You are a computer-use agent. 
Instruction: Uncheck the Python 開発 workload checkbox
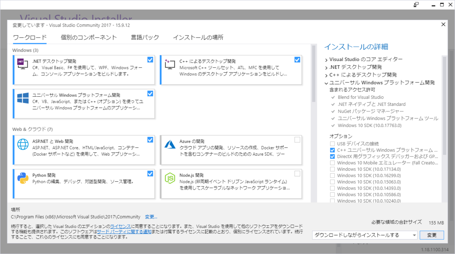point(150,174)
